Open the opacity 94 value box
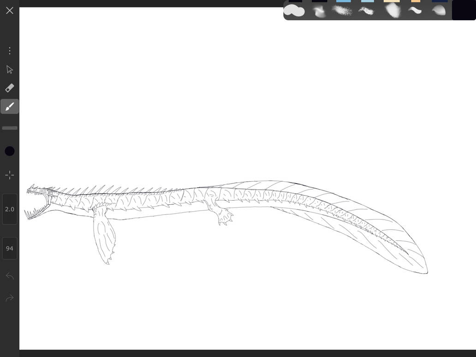The image size is (476, 357). [10, 249]
